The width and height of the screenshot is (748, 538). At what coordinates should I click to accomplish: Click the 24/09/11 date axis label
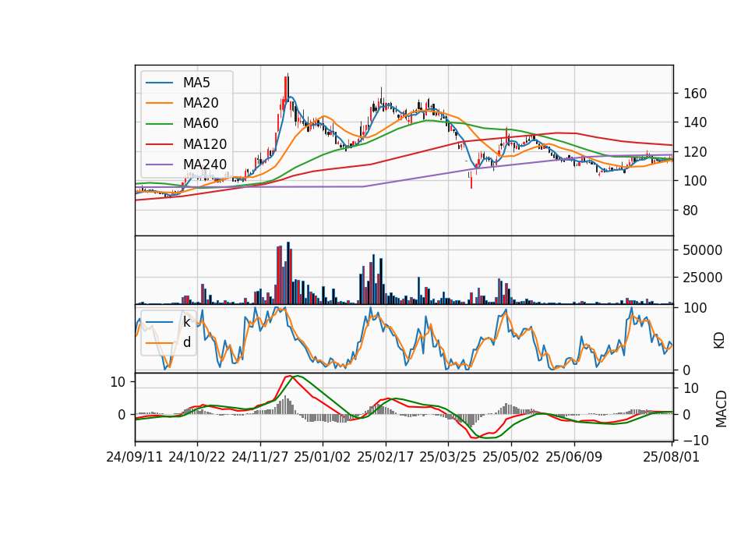pos(135,457)
